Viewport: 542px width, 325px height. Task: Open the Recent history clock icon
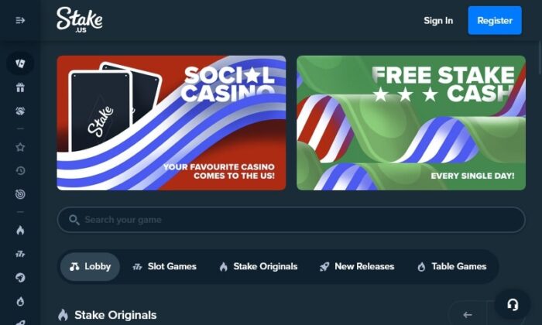[x=20, y=170]
